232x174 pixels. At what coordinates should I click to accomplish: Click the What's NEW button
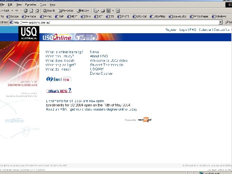coord(59,91)
